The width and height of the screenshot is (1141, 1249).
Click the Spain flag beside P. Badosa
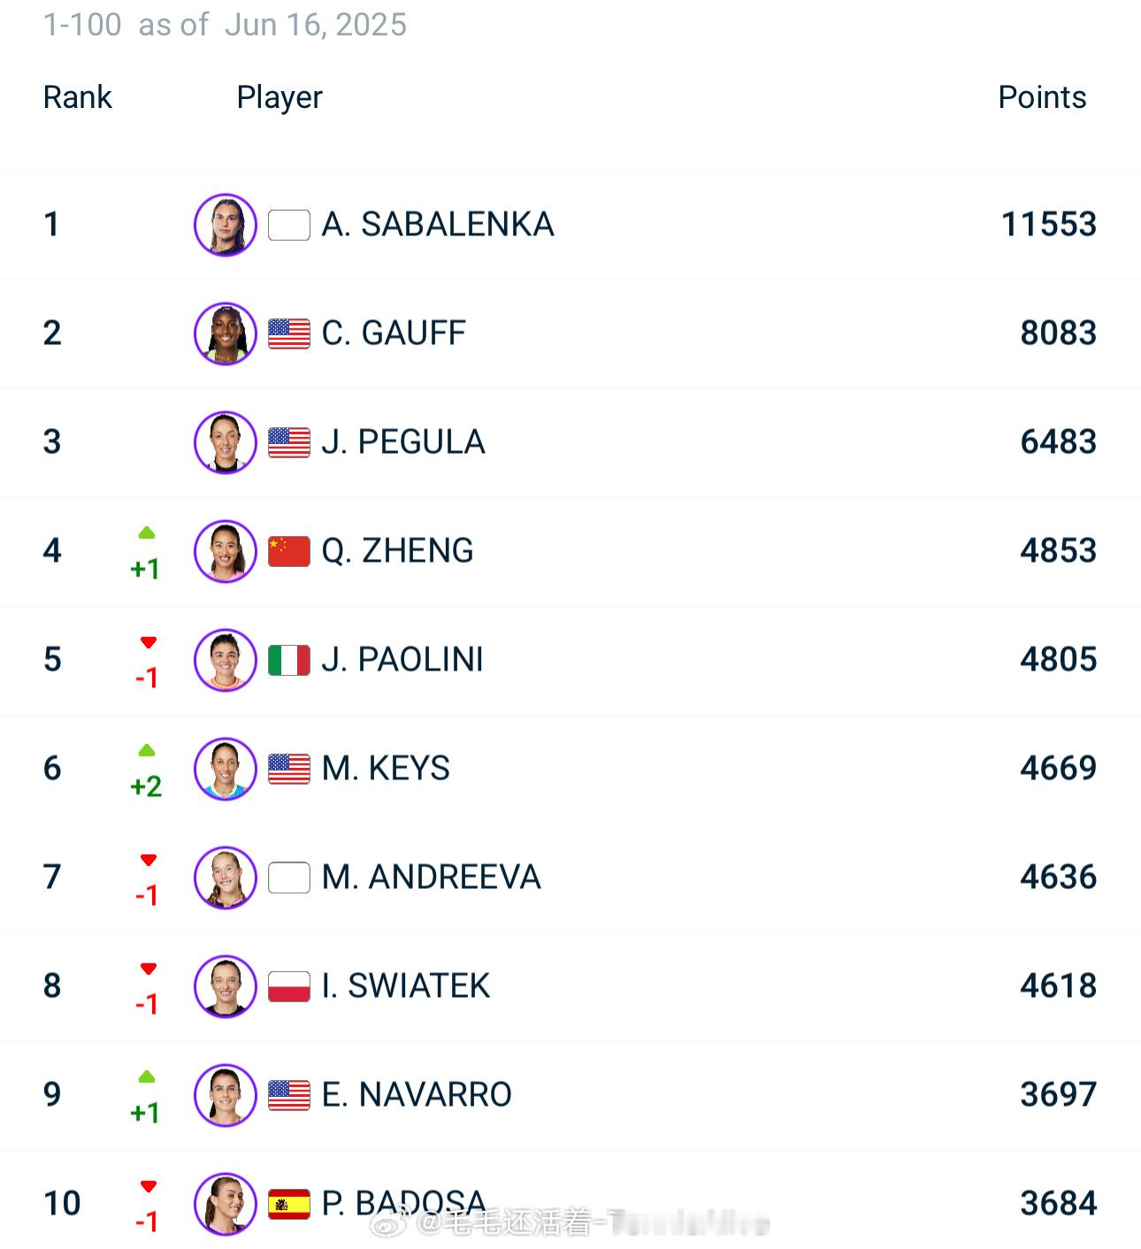click(289, 1204)
